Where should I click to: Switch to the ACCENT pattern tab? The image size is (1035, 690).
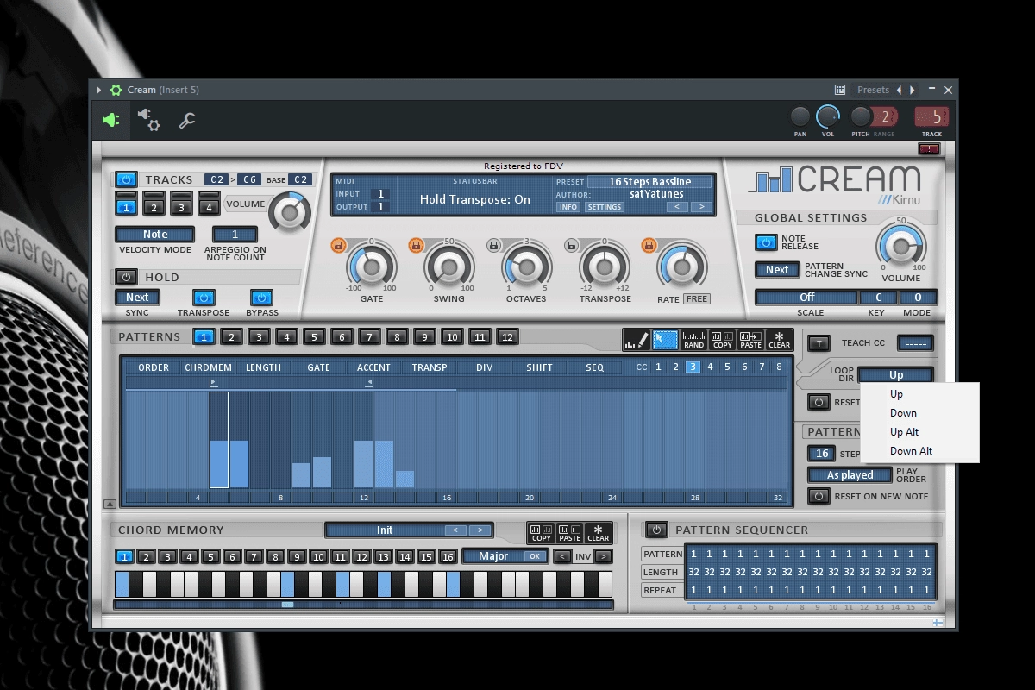coord(373,367)
